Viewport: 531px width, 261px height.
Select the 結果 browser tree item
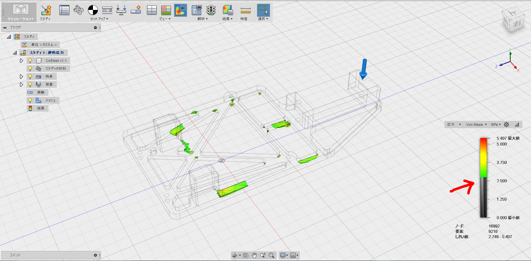tap(38, 108)
